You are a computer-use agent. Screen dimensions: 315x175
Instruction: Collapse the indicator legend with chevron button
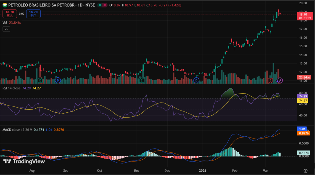pyautogui.click(x=6, y=29)
